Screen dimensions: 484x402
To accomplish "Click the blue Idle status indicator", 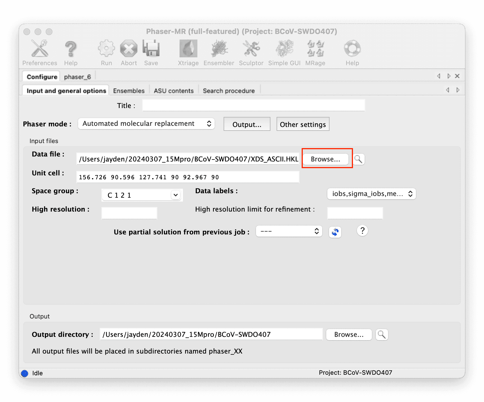I will (25, 373).
